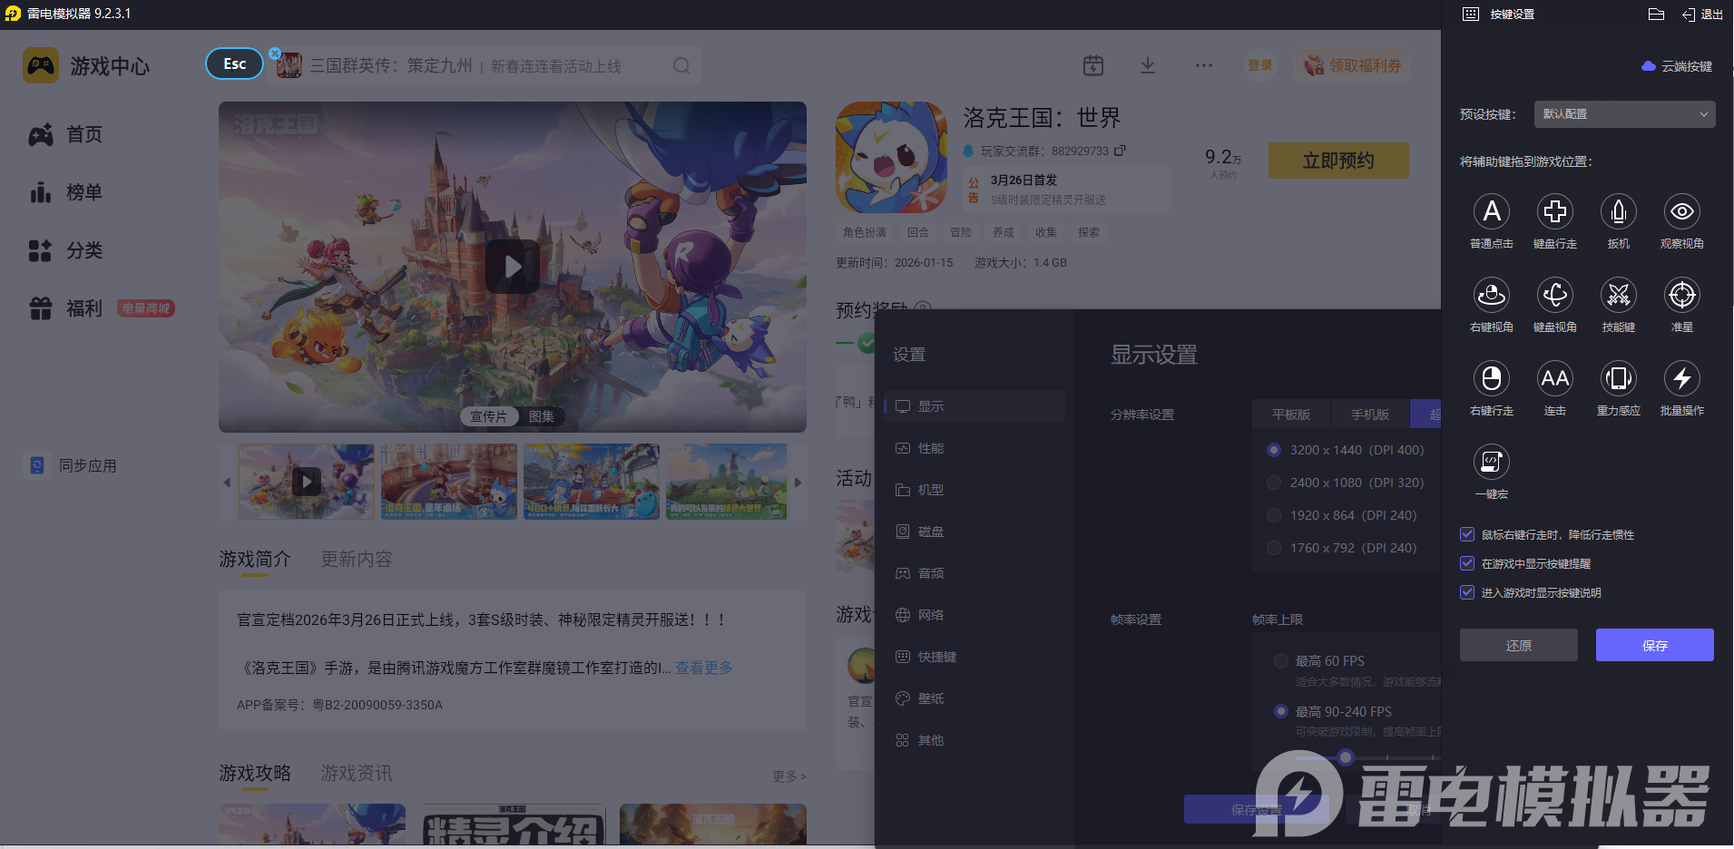The height and width of the screenshot is (849, 1734).
Task: Open the key config folder icon
Action: pos(1656,14)
